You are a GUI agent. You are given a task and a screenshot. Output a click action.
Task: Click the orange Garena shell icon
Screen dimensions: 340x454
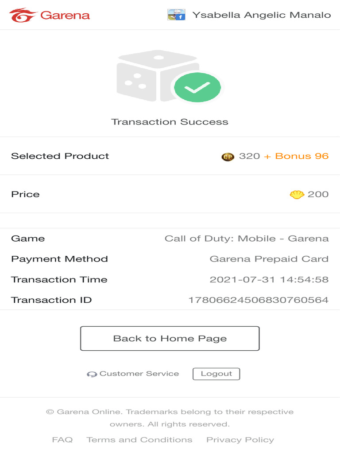(x=297, y=194)
